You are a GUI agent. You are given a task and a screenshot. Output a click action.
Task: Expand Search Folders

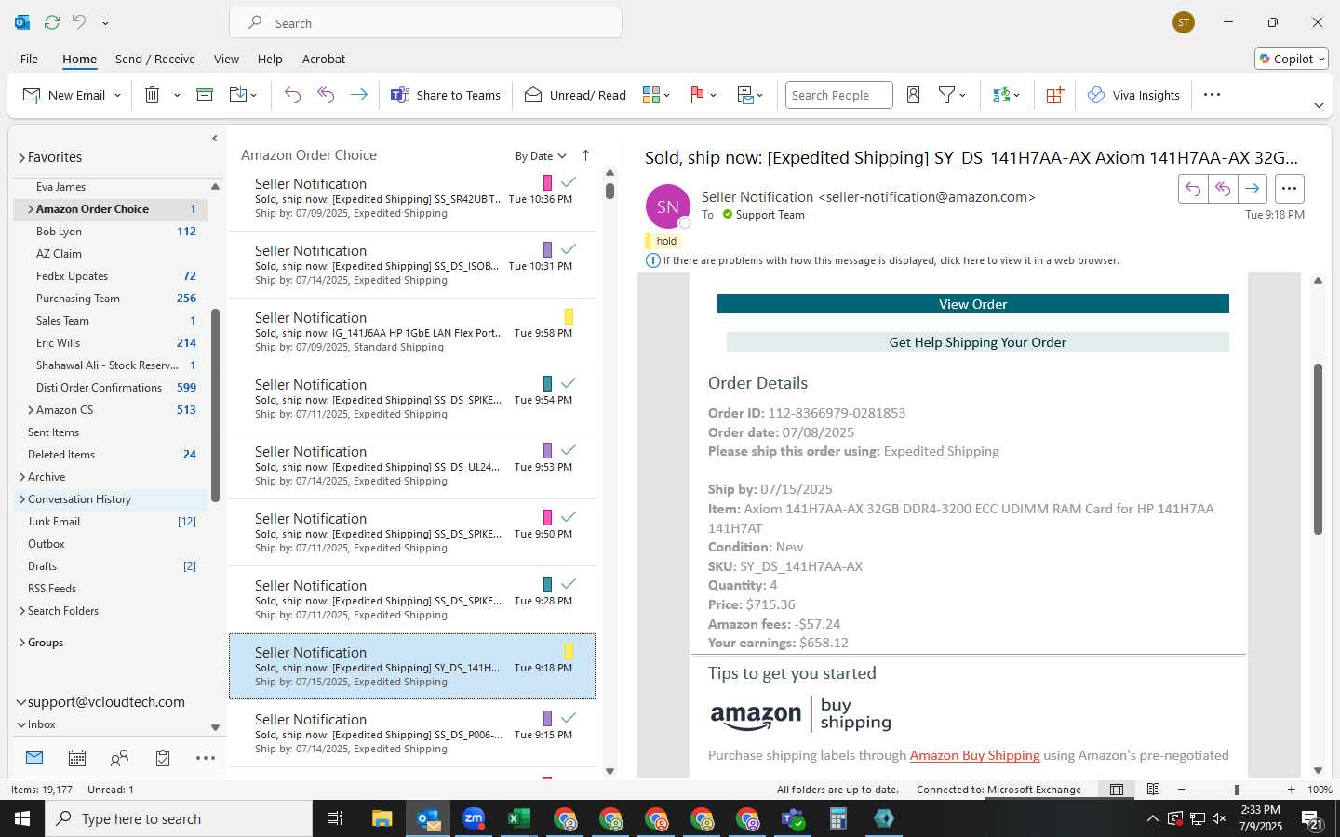click(x=21, y=611)
